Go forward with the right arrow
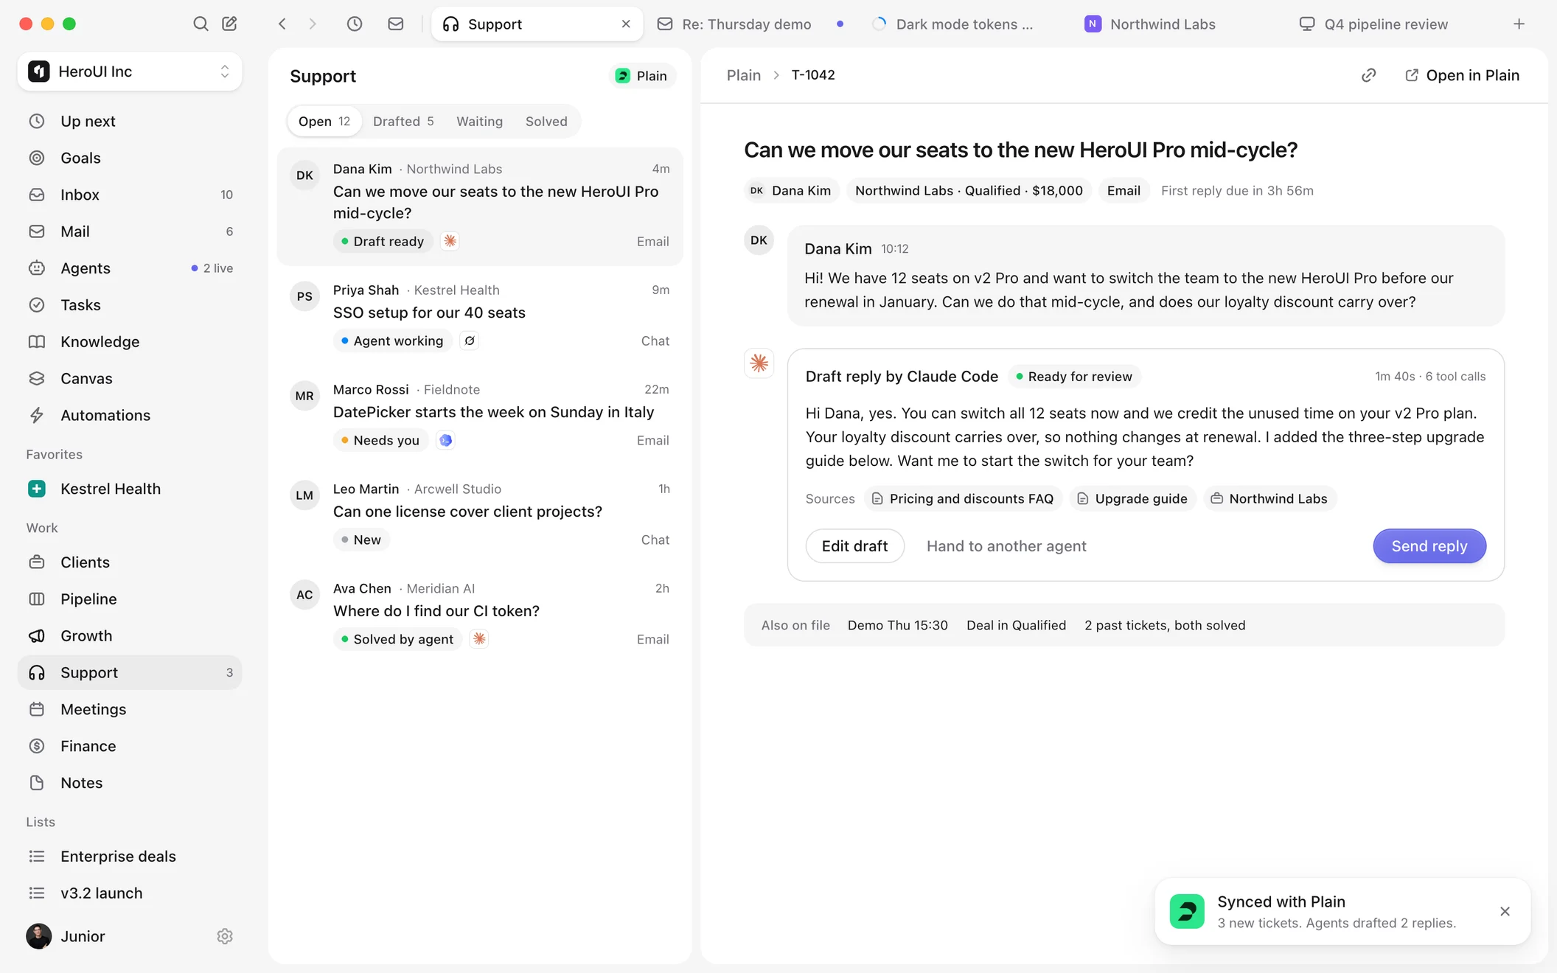Screen dimensions: 1557x973 (x=313, y=24)
